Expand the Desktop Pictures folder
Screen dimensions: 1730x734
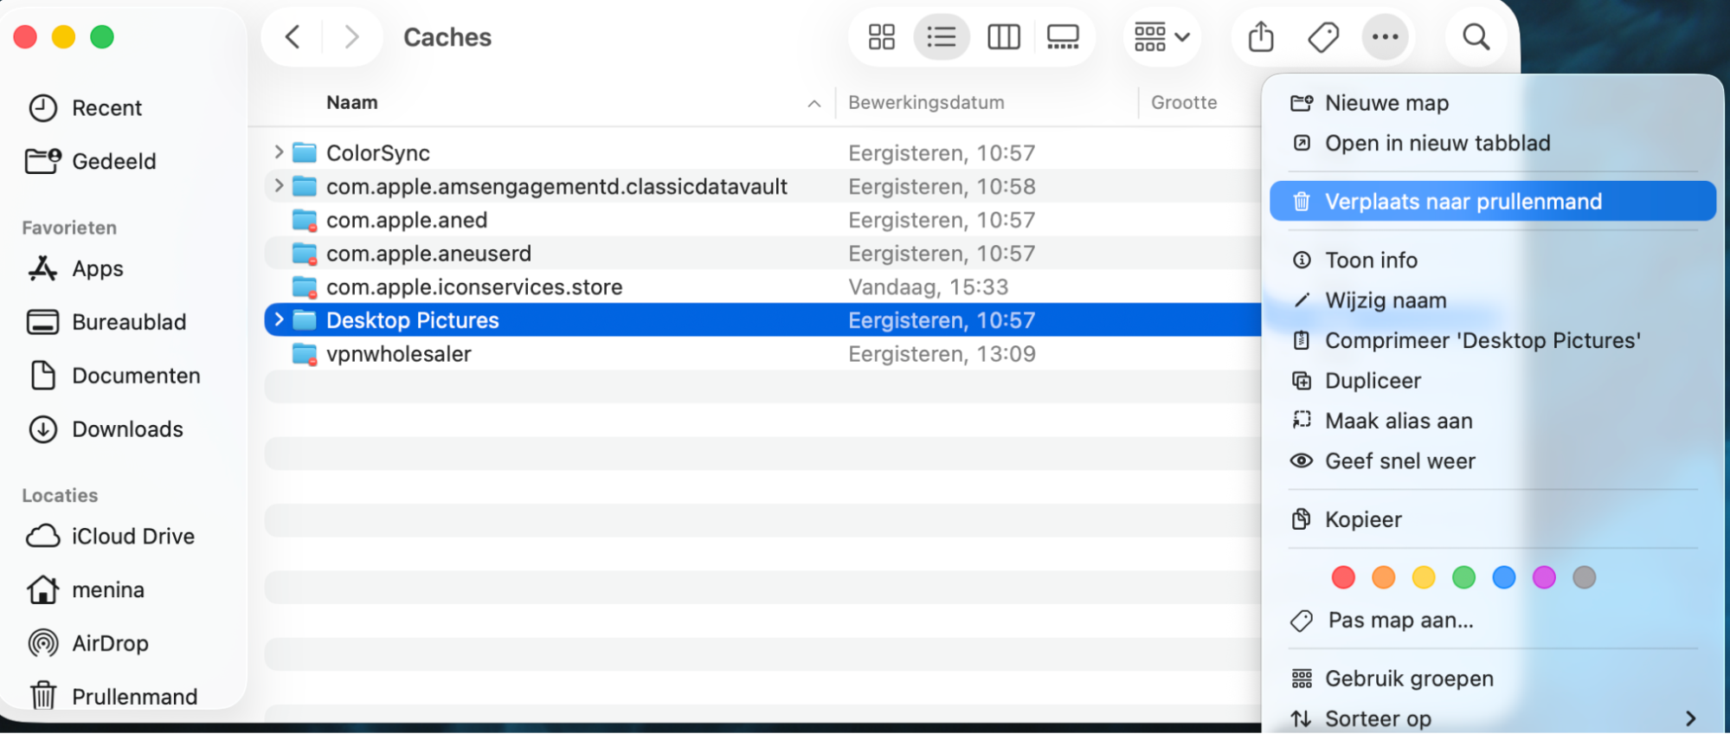click(x=279, y=320)
